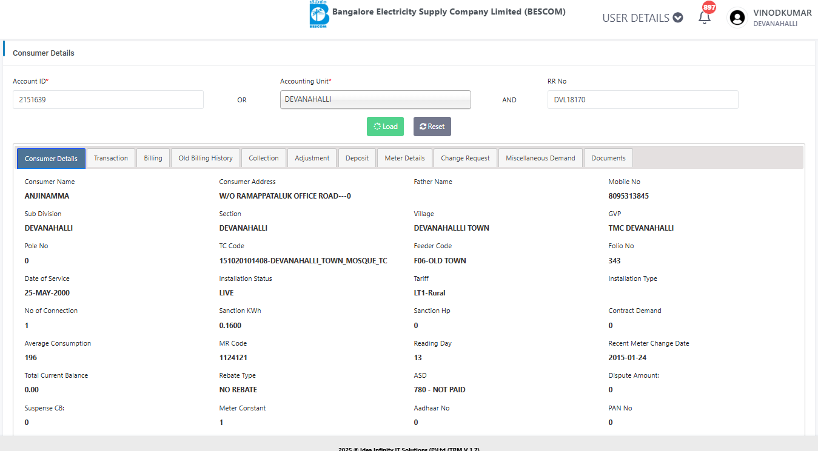This screenshot has width=818, height=451.
Task: Click the Consumer Details section heading
Action: (44, 53)
